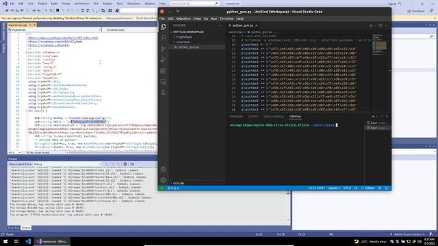Switch to OUTPUT tab in VS Code panel
Image resolution: width=438 pixels, height=246 pixels.
point(253,117)
